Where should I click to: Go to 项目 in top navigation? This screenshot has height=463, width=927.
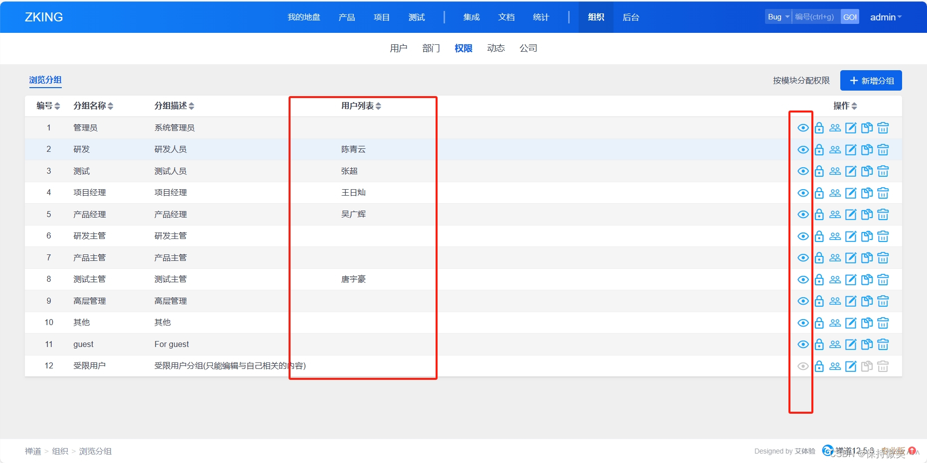tap(382, 17)
